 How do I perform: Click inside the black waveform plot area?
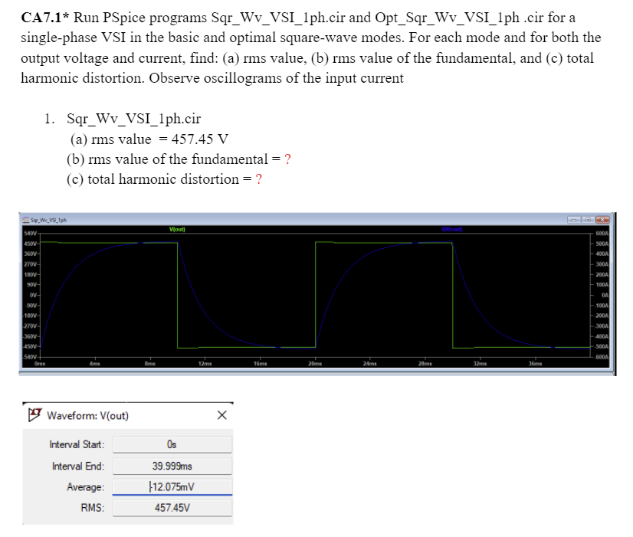click(307, 291)
